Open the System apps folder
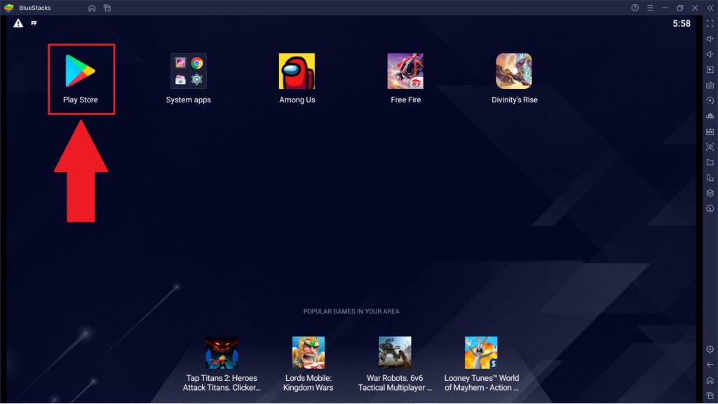The image size is (718, 404). [188, 79]
